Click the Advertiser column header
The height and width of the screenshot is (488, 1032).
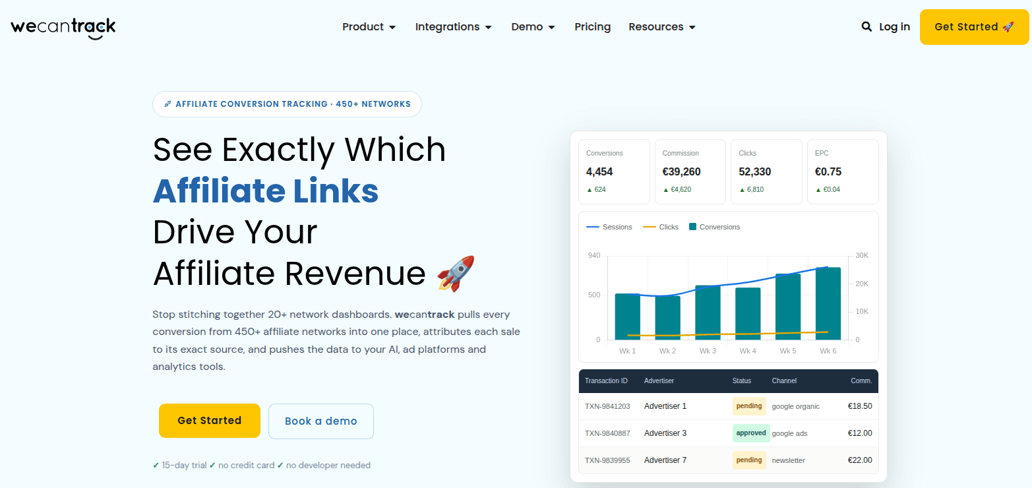point(659,381)
